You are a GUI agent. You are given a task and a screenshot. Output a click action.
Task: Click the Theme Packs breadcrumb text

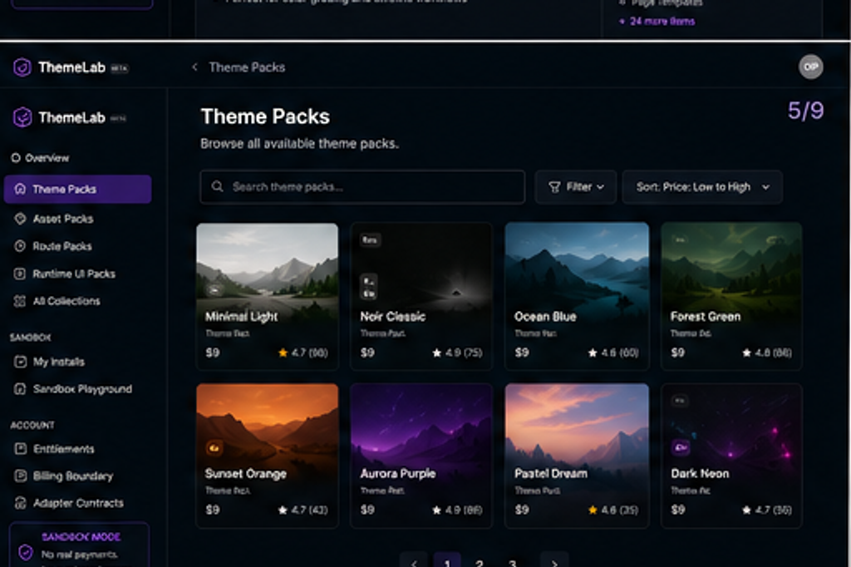pos(247,67)
